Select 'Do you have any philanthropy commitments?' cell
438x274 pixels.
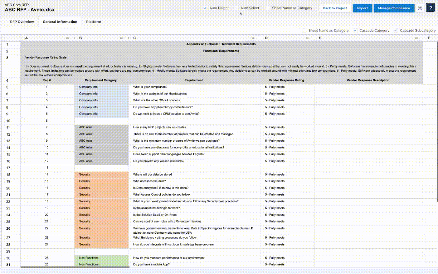(x=194, y=107)
